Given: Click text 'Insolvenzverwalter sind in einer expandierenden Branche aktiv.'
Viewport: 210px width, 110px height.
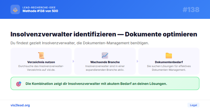Looking at the screenshot, I should tap(105, 68).
